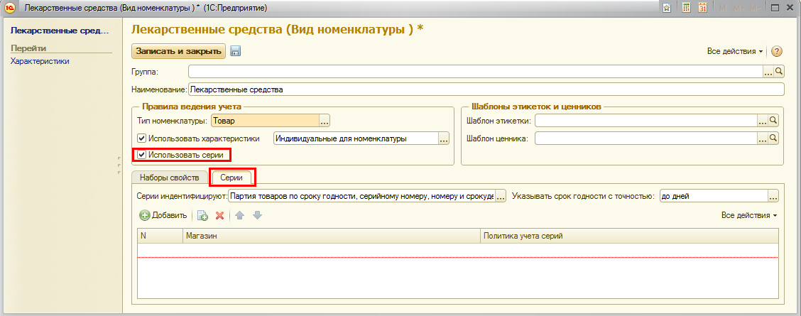
Task: Switch to the Наборы свойств tab
Action: (x=170, y=177)
